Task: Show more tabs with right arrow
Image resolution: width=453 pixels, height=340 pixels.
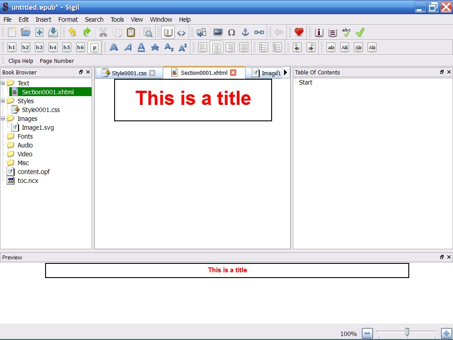Action: click(x=285, y=73)
